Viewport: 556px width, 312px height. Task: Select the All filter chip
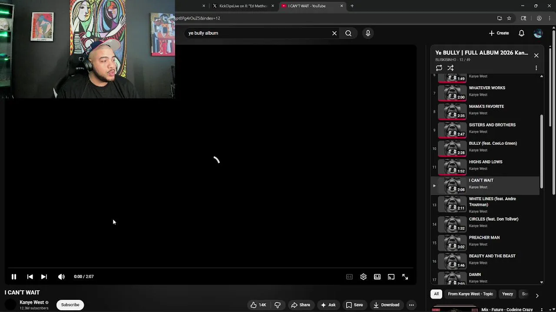click(x=437, y=294)
